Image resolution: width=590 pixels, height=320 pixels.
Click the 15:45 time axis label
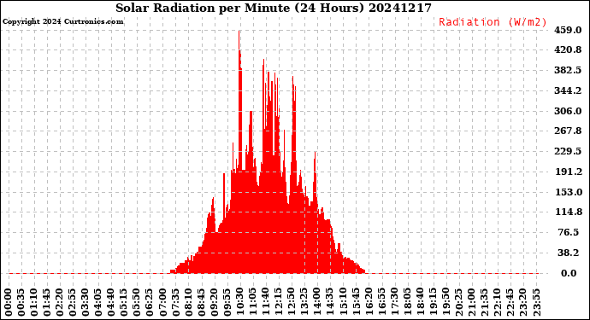pyautogui.click(x=356, y=303)
